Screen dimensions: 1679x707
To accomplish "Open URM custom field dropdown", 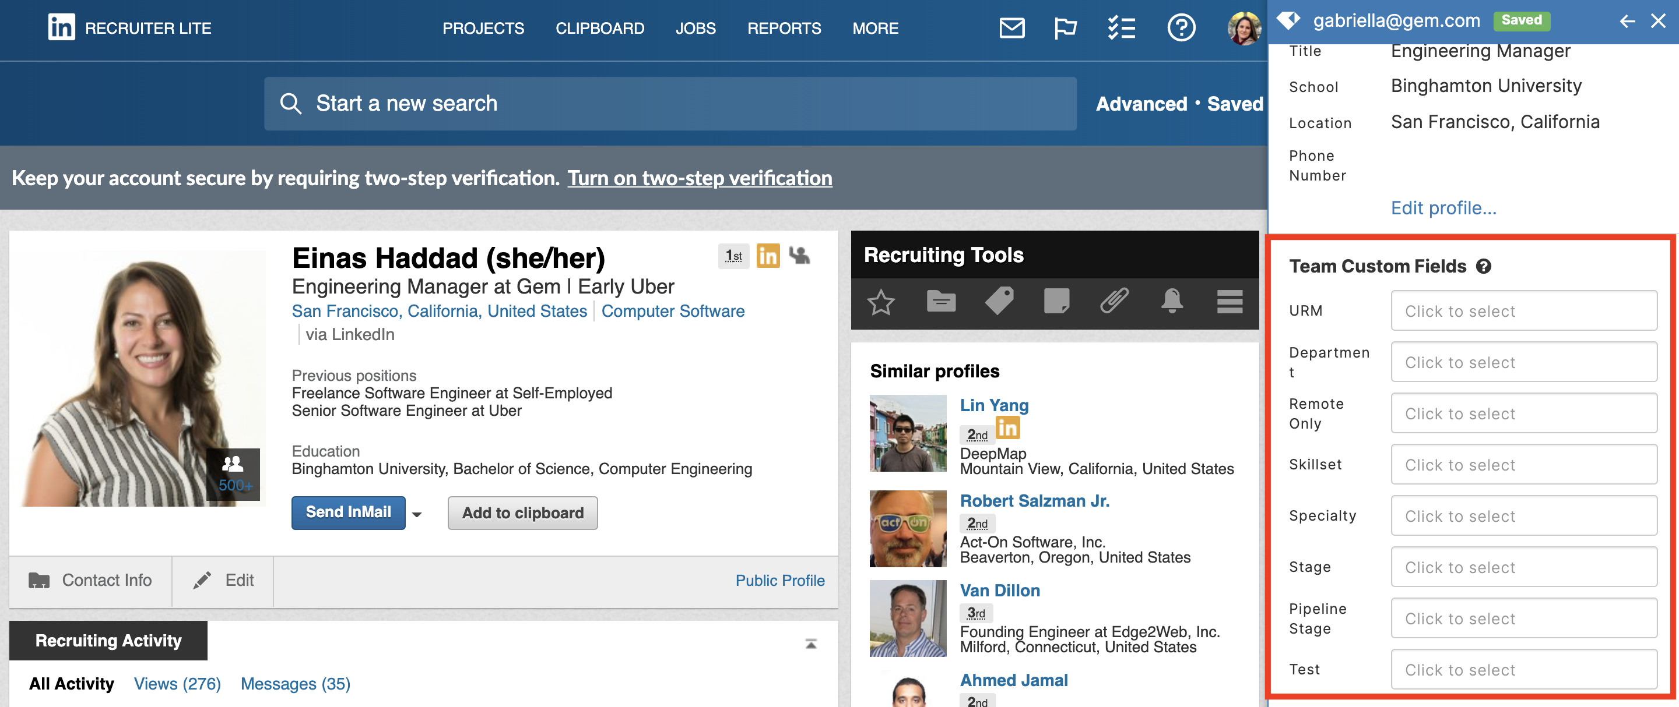I will click(1523, 311).
